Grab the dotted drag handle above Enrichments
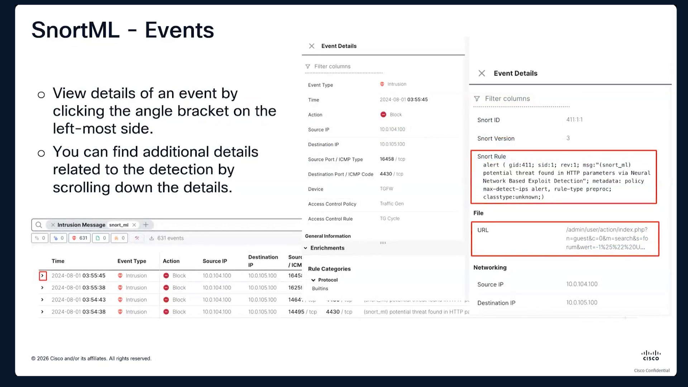Screen dimensions: 688x387 pyautogui.click(x=383, y=243)
